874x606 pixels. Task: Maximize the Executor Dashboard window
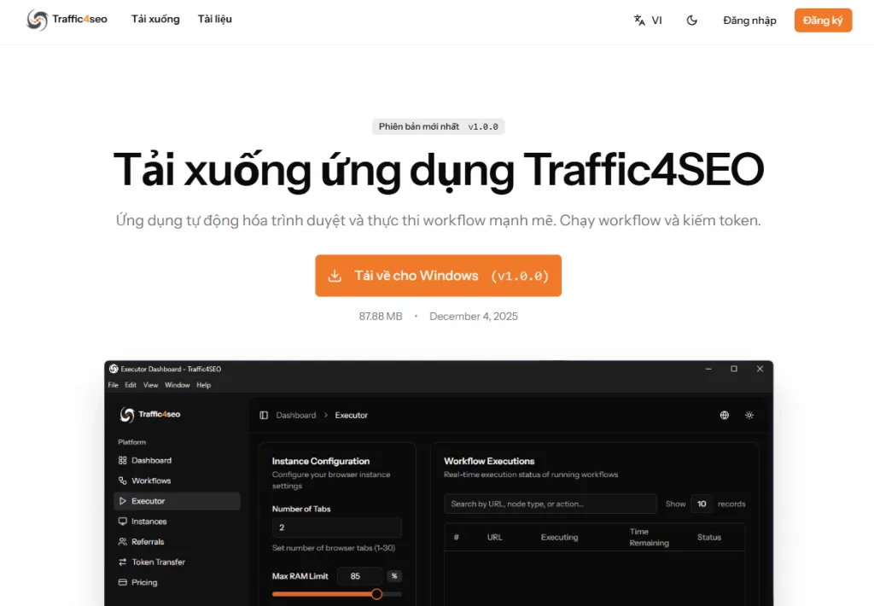(x=734, y=369)
